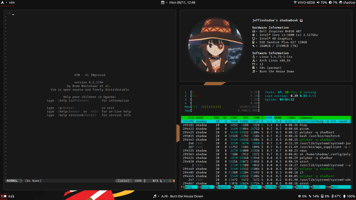Click the laptop icon after shadowbook title
The height and width of the screenshot is (200, 356).
coord(301,20)
